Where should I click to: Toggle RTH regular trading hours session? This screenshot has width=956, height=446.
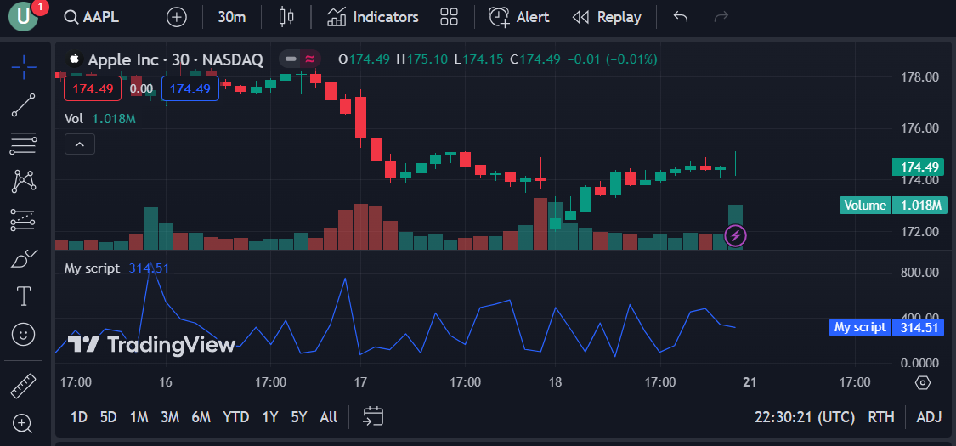pos(881,417)
